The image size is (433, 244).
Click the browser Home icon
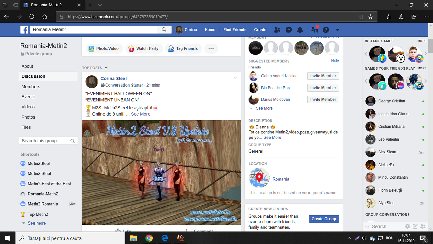45,17
